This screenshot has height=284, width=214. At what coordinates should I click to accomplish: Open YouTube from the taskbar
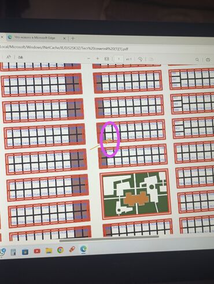tap(37, 251)
